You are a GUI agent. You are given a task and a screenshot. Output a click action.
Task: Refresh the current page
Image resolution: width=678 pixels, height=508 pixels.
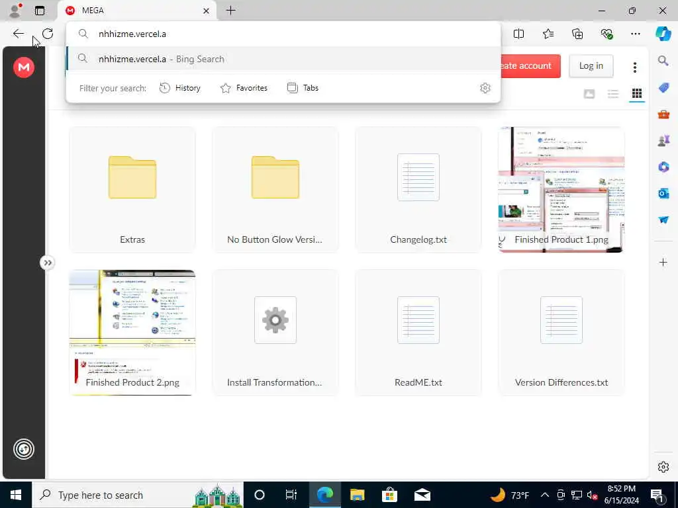48,34
